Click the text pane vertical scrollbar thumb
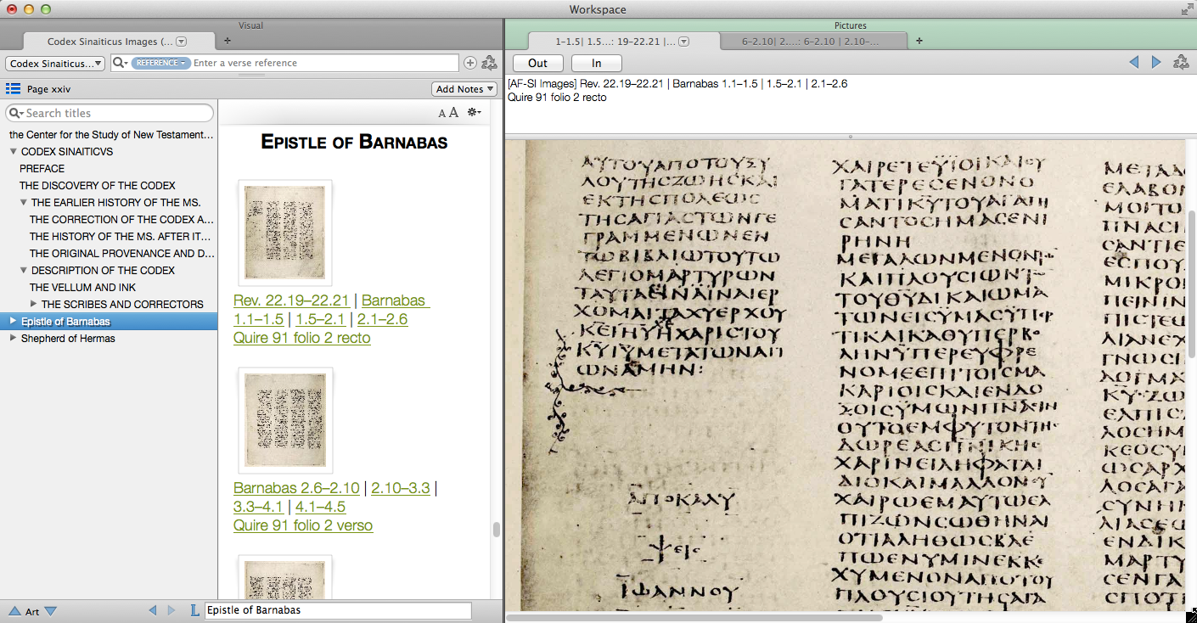Screen dimensions: 1197x623 496,530
